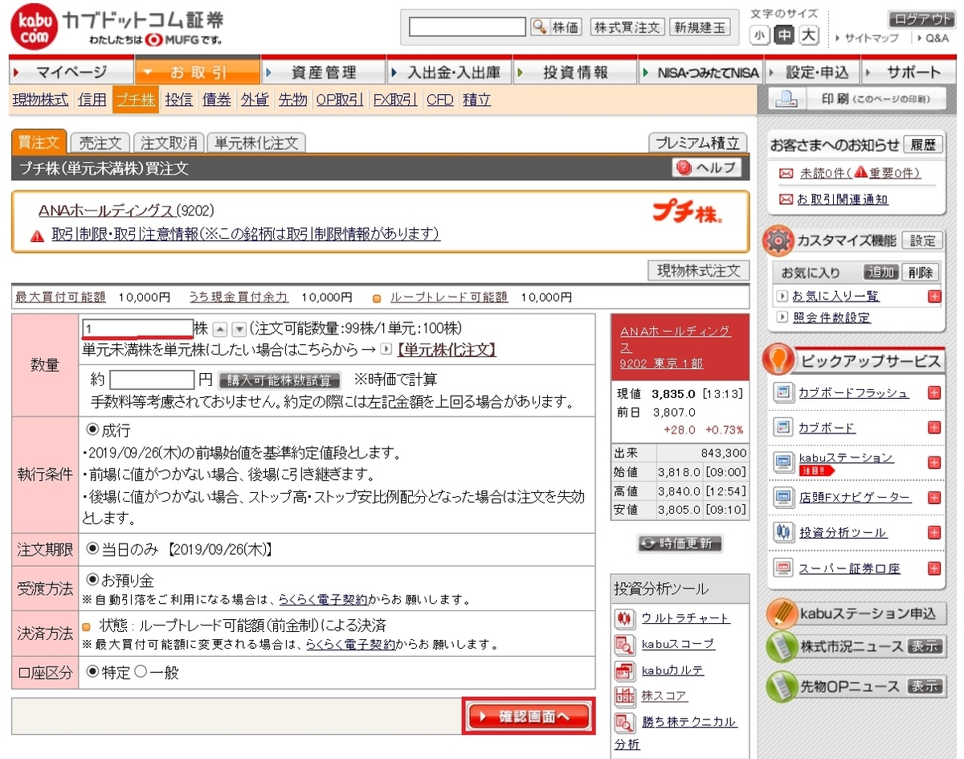Viewport: 964px width, 759px height.
Task: Select the 成行 radio button
Action: [92, 429]
